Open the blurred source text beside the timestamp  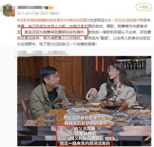[50, 13]
